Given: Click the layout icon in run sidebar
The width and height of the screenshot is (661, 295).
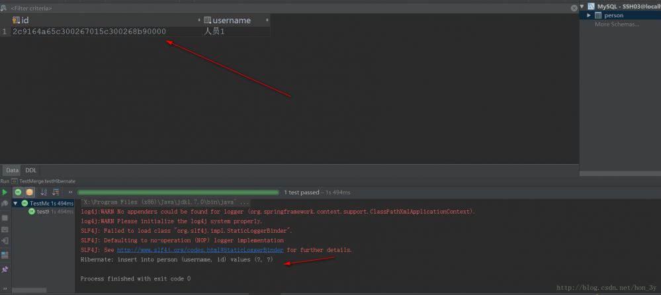Looking at the screenshot, I should click(x=5, y=255).
